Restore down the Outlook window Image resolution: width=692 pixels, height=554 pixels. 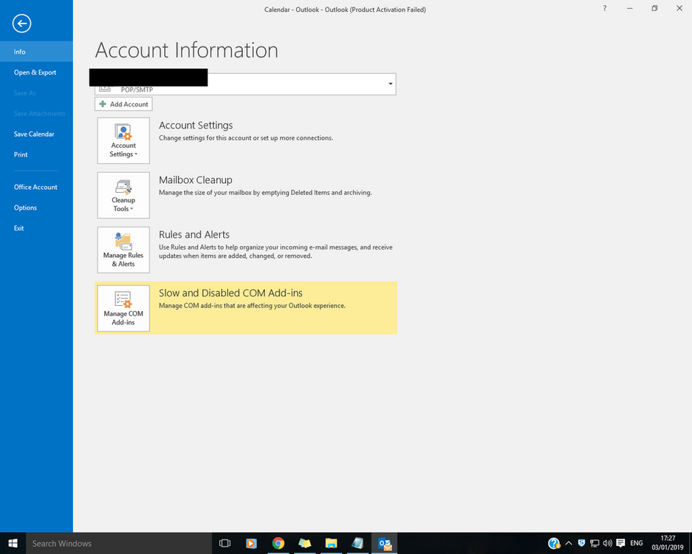[x=654, y=8]
